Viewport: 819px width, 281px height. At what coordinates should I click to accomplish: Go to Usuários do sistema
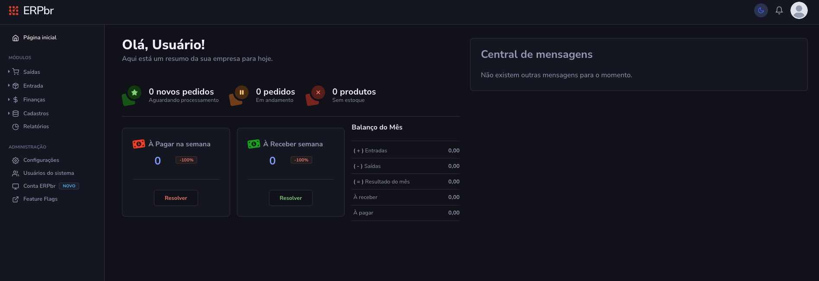[48, 173]
